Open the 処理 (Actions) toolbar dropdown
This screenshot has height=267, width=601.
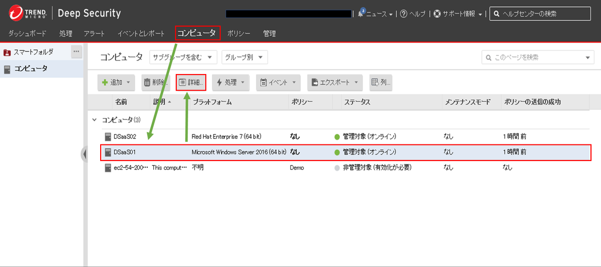231,82
